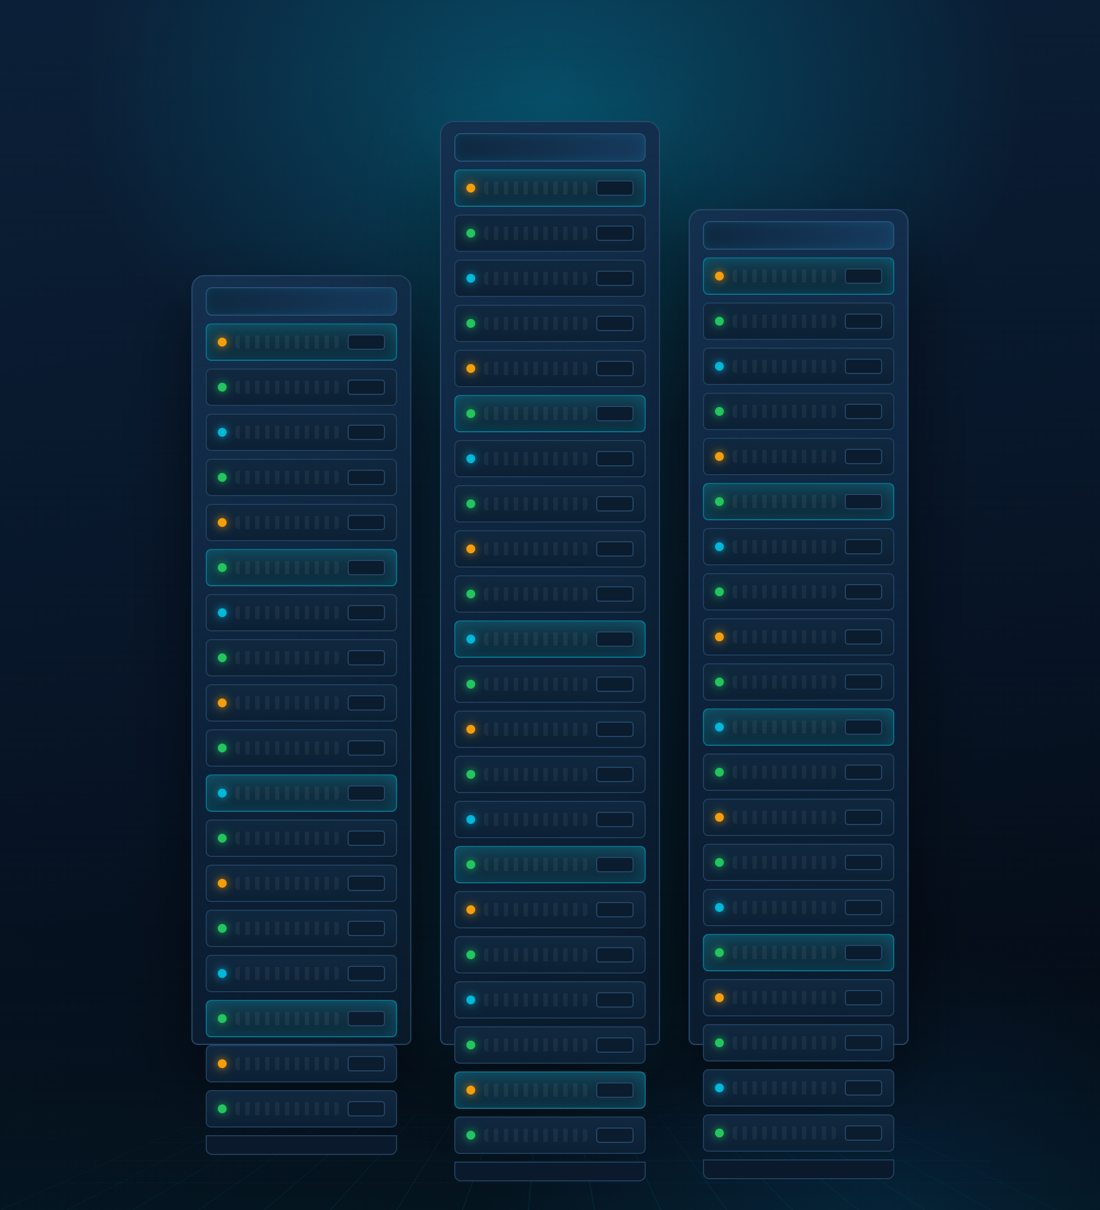
Task: Click the green LED on the shortest rack's bottom server
Action: coord(222,1109)
